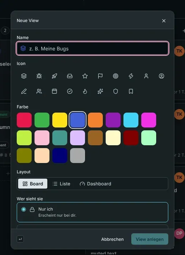Image resolution: width=185 pixels, height=255 pixels.
Task: Pick the inbox tray icon
Action: pyautogui.click(x=70, y=76)
